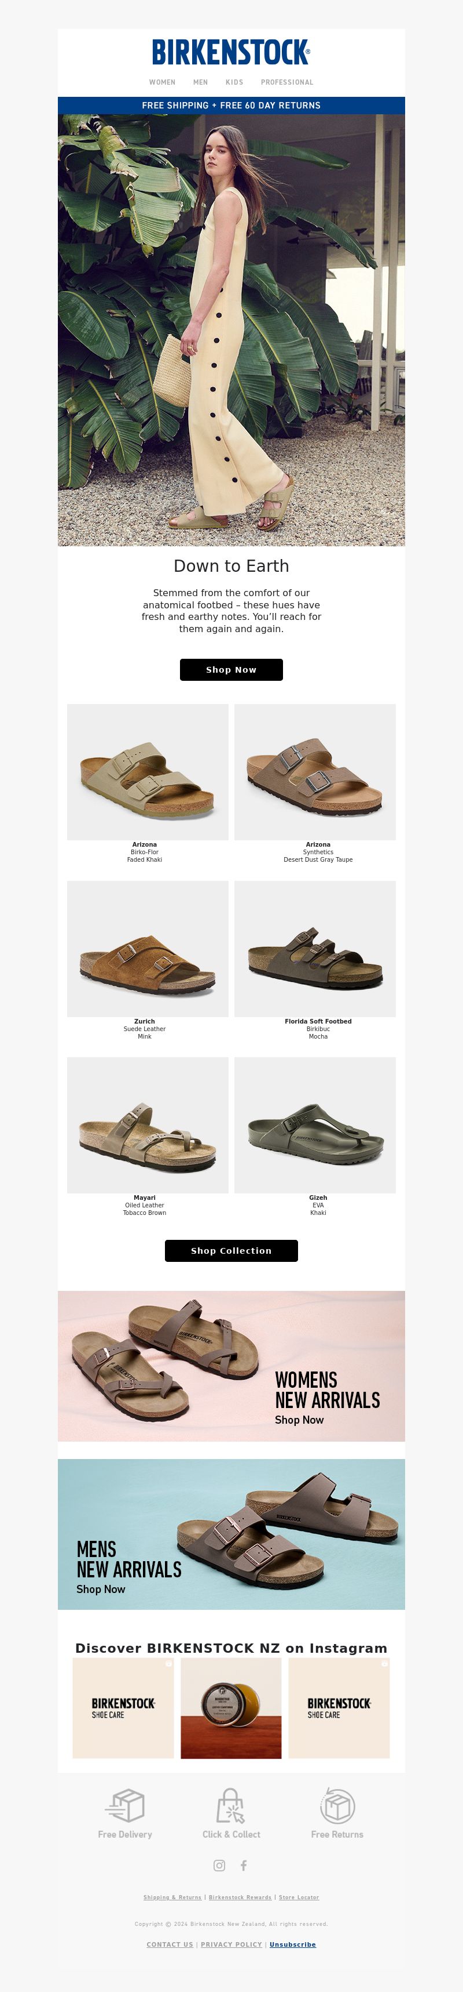
Task: Open the WOMEN navigation item
Action: coord(162,82)
